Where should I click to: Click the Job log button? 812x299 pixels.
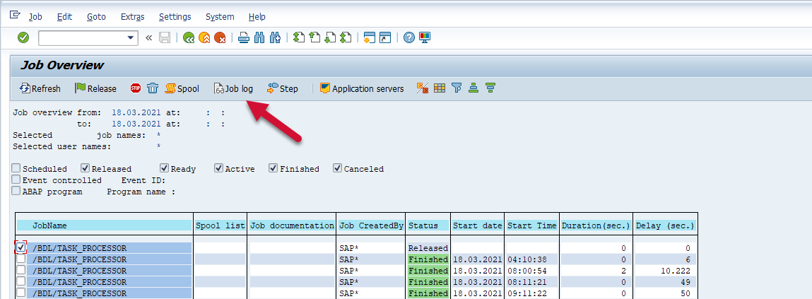coord(233,88)
